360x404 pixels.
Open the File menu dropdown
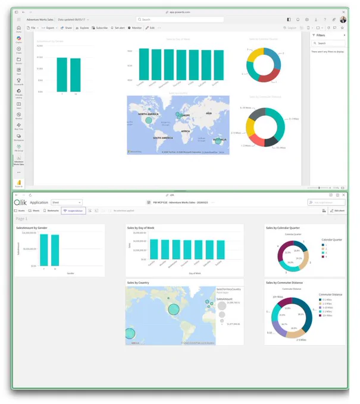[x=33, y=28]
